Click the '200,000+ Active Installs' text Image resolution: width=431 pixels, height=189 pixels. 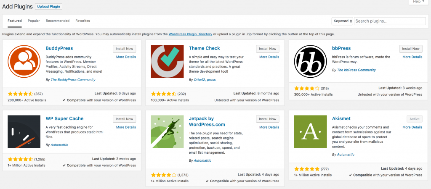(27, 100)
